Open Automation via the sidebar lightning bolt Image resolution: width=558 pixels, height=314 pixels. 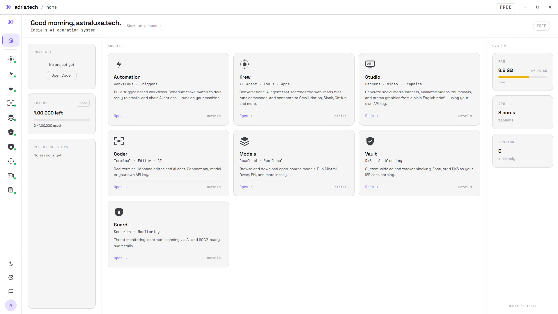point(11,74)
